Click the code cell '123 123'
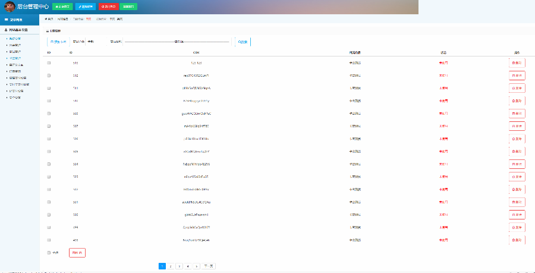The width and height of the screenshot is (535, 273). pos(196,63)
